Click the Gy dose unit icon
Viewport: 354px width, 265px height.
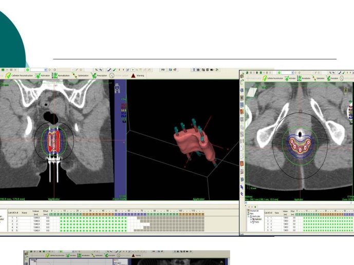click(x=101, y=70)
